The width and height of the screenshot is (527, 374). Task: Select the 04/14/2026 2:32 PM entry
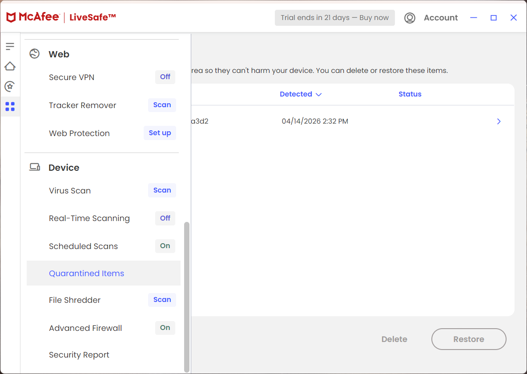pyautogui.click(x=315, y=121)
